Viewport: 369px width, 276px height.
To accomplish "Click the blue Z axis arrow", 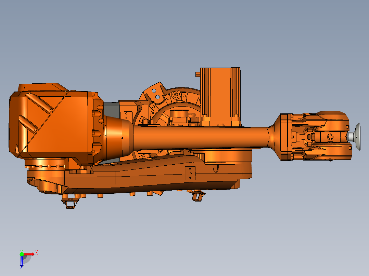I will [x=22, y=260].
